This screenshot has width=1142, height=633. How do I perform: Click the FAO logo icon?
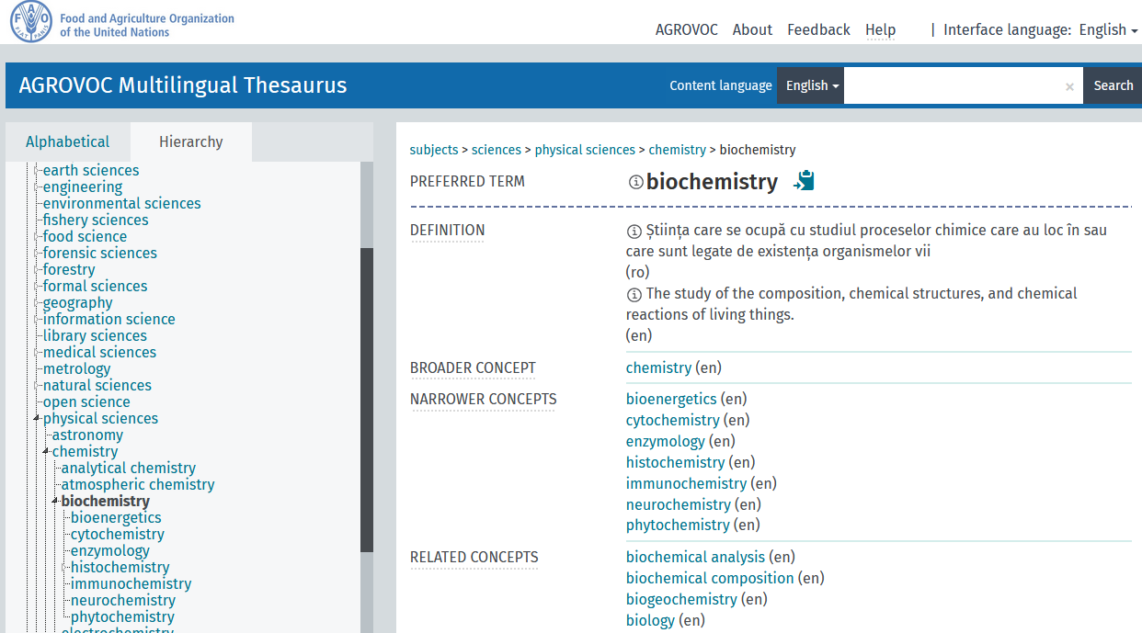[x=30, y=21]
